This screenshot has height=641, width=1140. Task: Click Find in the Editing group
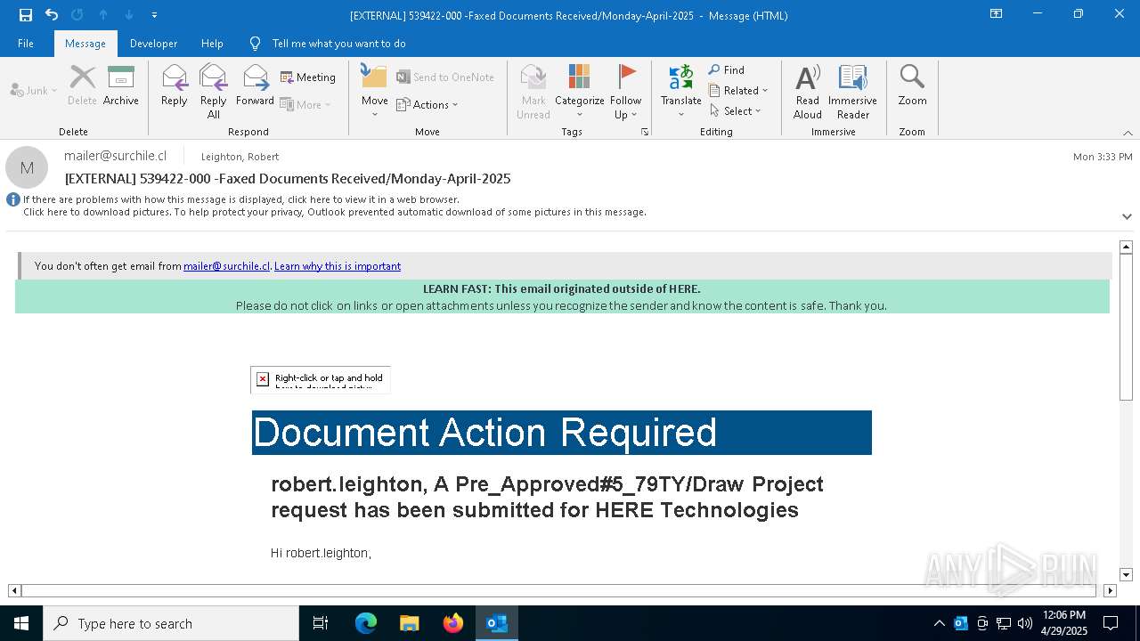727,69
